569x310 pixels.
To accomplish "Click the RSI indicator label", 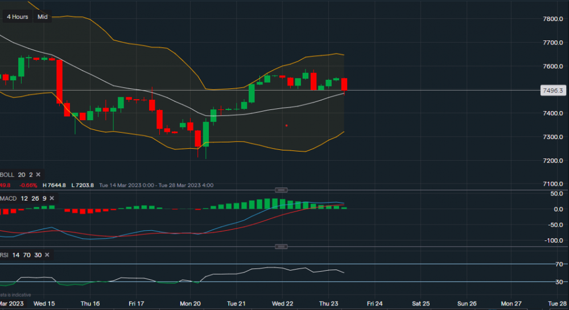I will 5,255.
